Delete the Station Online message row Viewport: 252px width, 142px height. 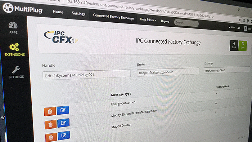point(51,137)
